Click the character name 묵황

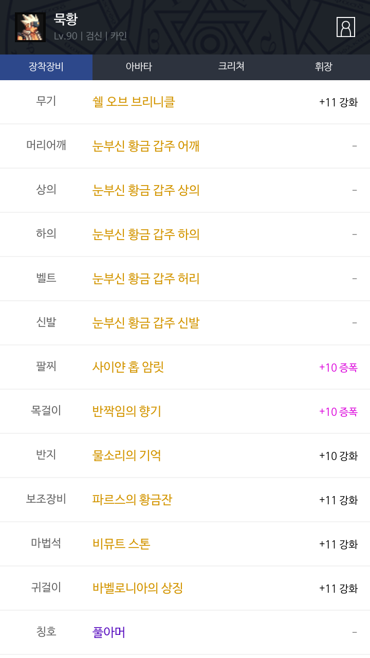tap(66, 20)
